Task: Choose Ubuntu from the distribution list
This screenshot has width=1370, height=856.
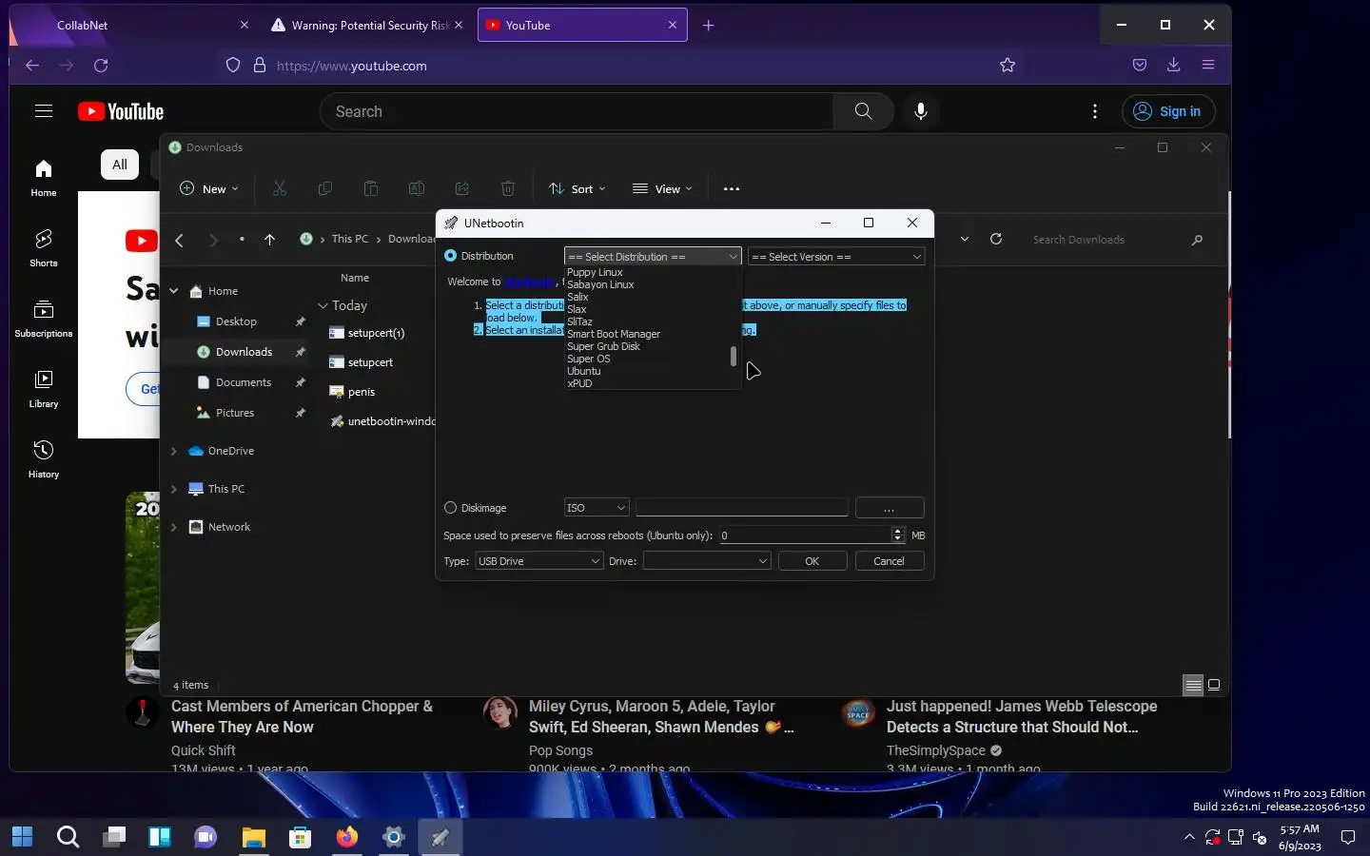Action: [584, 371]
